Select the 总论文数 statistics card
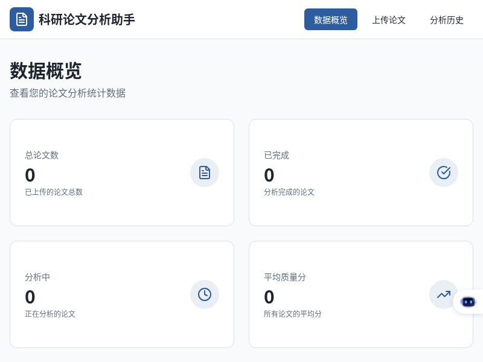Viewport: 483px width, 362px height. point(122,173)
